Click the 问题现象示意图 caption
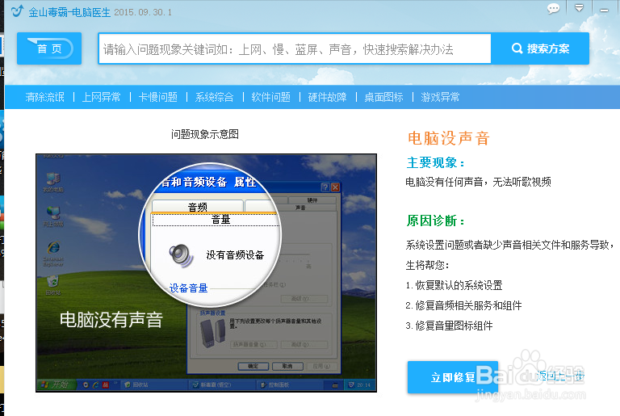Image resolution: width=620 pixels, height=416 pixels. pyautogui.click(x=205, y=134)
